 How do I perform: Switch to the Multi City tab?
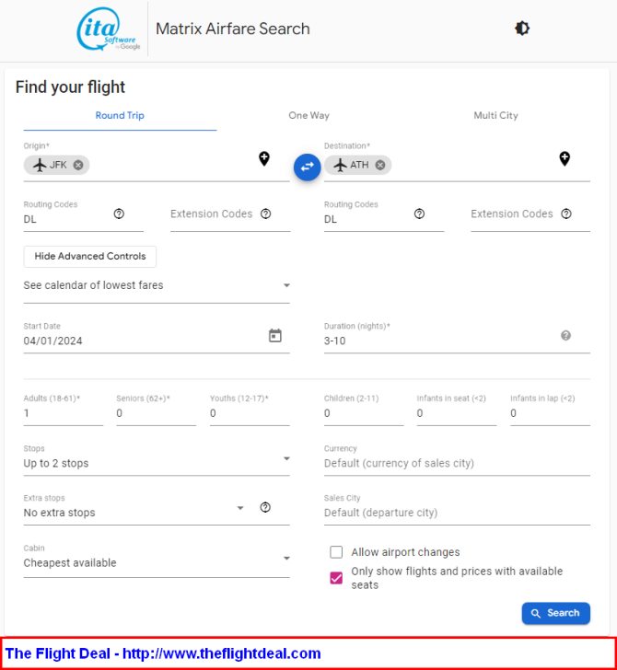(x=495, y=115)
